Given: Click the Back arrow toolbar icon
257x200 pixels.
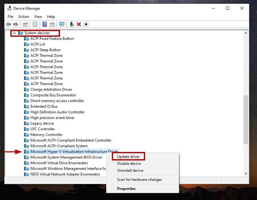Looking at the screenshot, I should [x=8, y=24].
